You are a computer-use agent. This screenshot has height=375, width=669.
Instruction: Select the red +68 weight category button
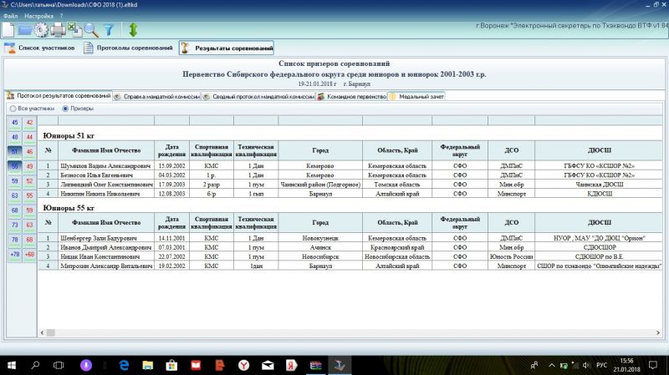pyautogui.click(x=29, y=254)
